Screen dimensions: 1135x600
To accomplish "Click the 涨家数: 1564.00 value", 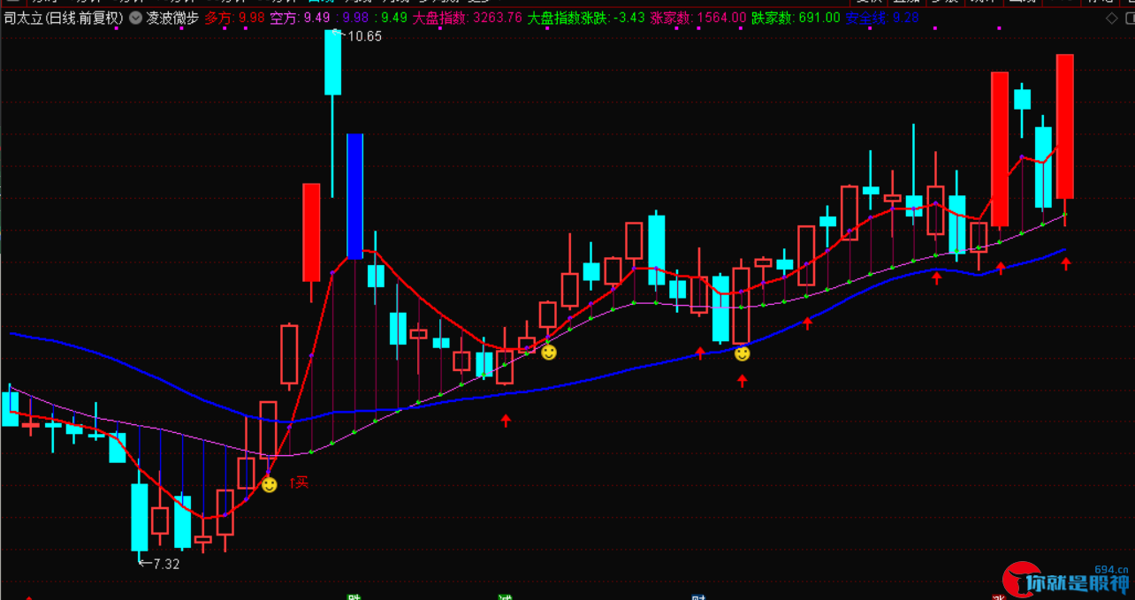I will [698, 17].
